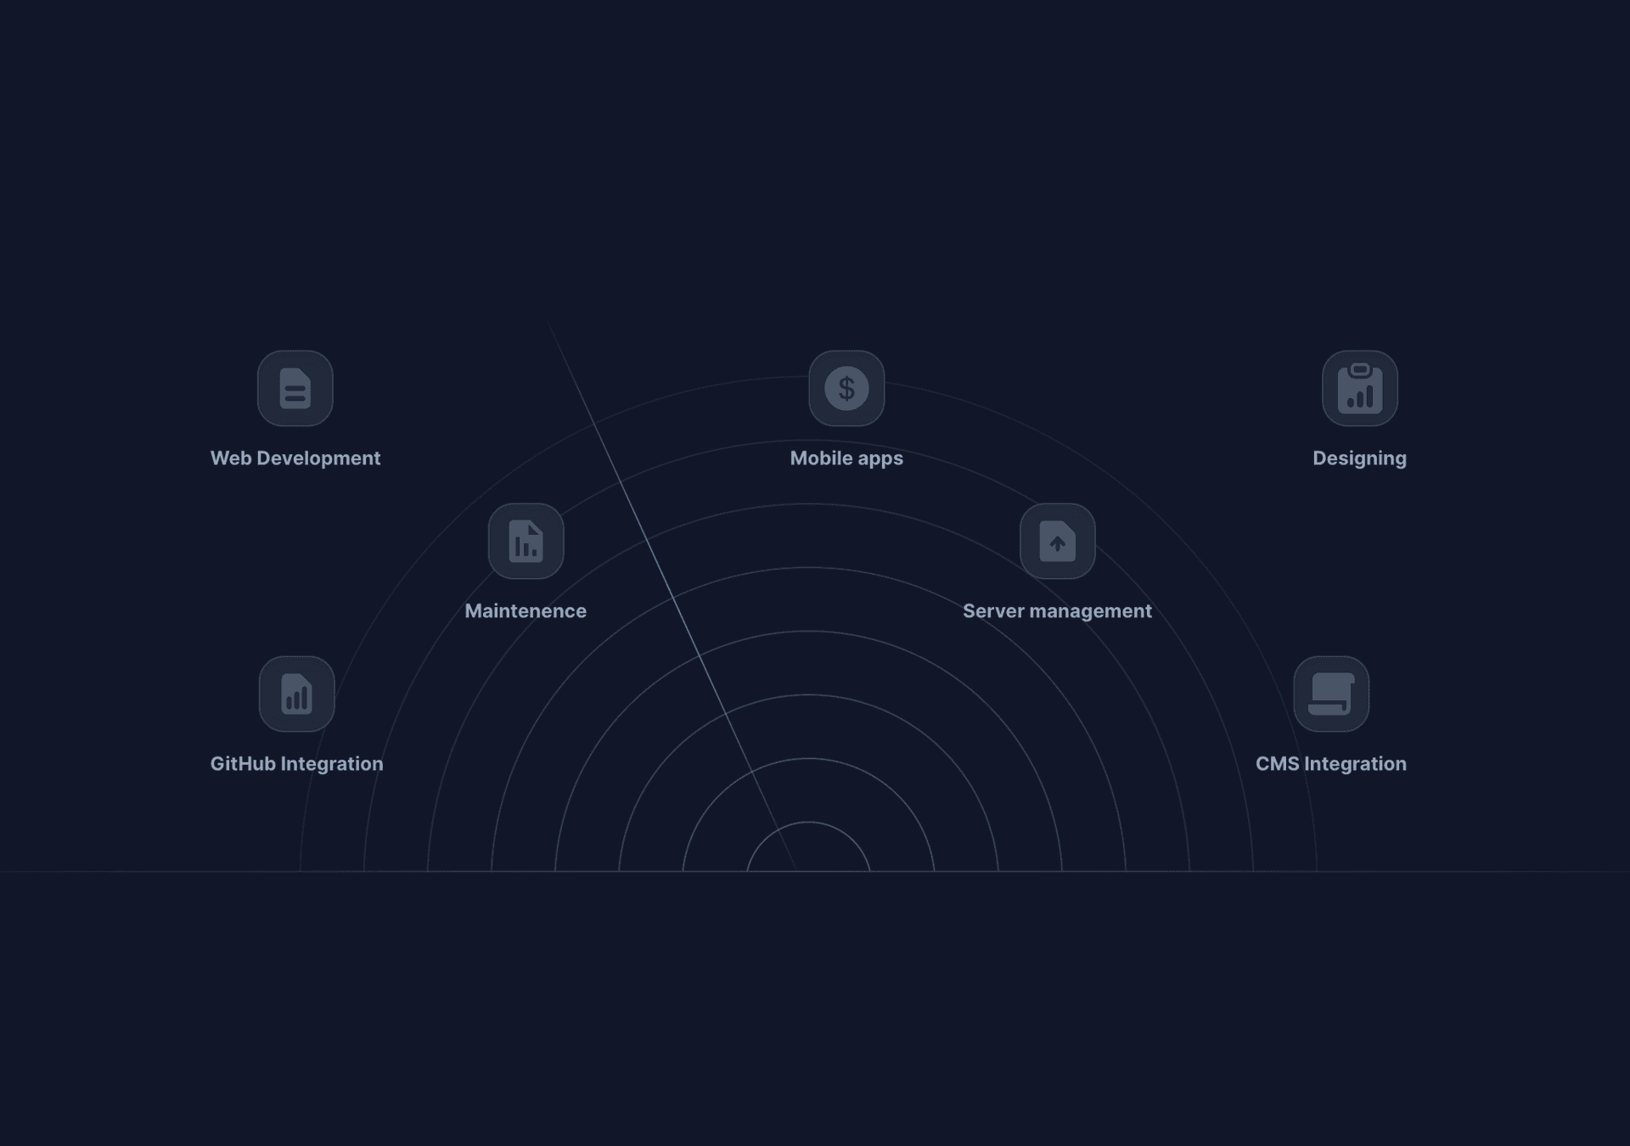The width and height of the screenshot is (1630, 1146).
Task: Select the Mobile apps dollar icon
Action: 846,388
